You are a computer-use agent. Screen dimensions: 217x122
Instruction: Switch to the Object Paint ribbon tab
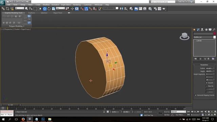[x=58, y=13]
